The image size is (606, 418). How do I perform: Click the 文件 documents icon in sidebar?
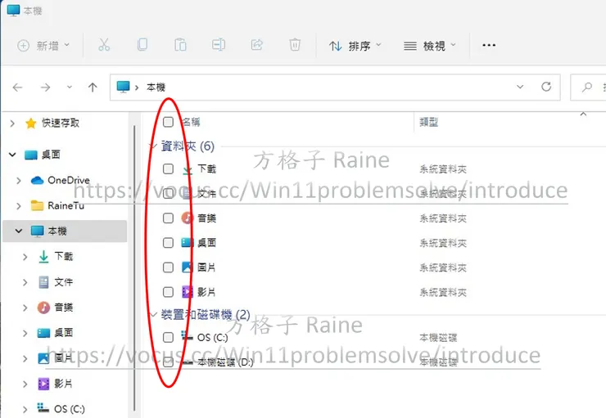[43, 282]
